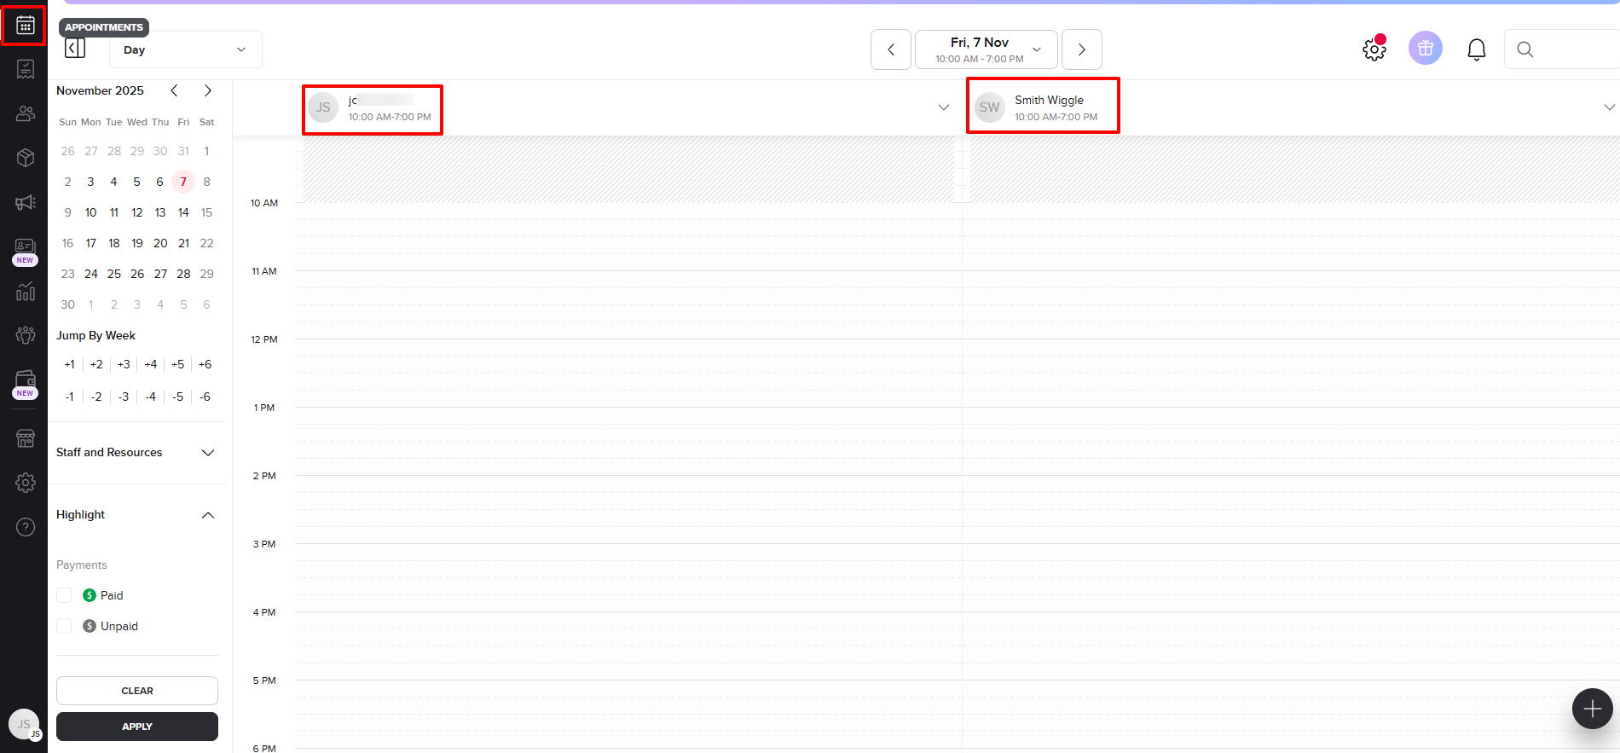Open the clients people icon in sidebar

[x=26, y=113]
